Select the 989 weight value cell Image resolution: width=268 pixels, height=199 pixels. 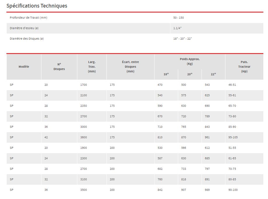(x=207, y=190)
